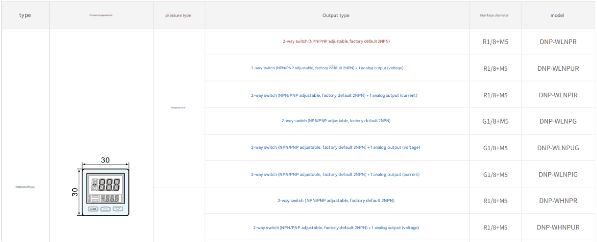Click model DNP-WHNPR
The width and height of the screenshot is (597, 242).
tap(558, 201)
